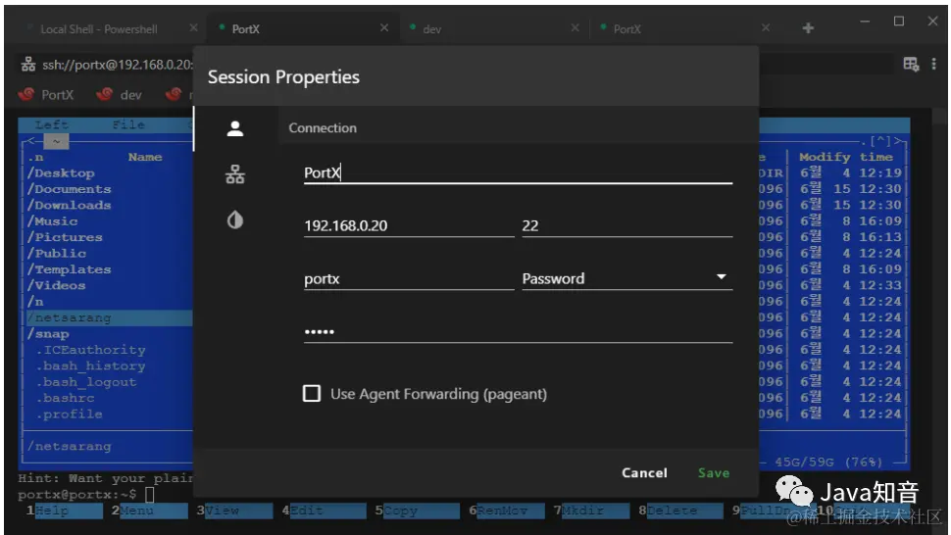Click the Modify time column header

846,157
